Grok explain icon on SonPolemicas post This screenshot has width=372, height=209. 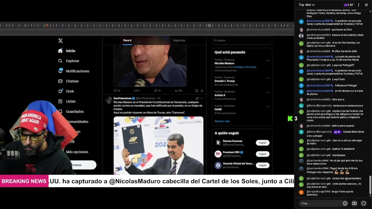pos(197,98)
